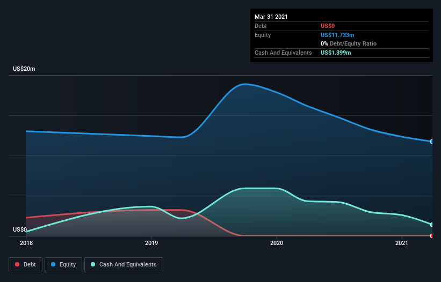Click the 2021 x-axis label
441x282 pixels.
point(402,243)
